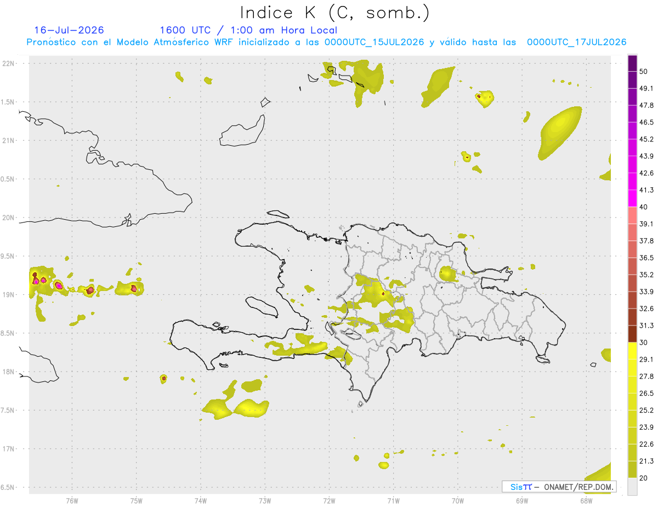
Task: Click the olive swatch between 20 and 21.3
Action: [632, 470]
